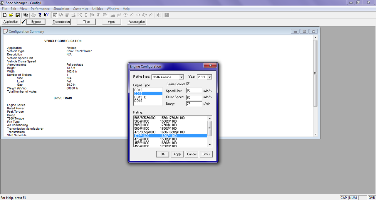Click the graph chart toolbar icon
This screenshot has height=200, width=376.
158,15
